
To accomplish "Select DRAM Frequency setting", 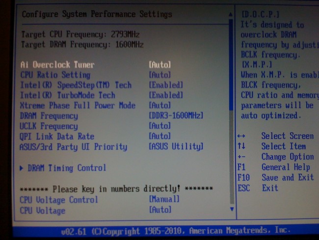I will click(49, 116).
